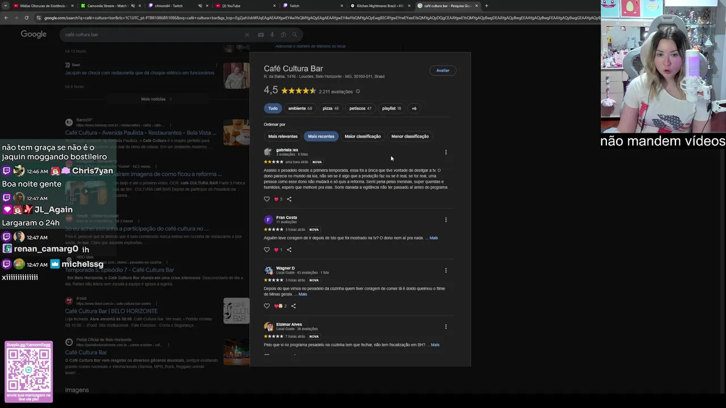Open options menu for Fran Costa review
The height and width of the screenshot is (408, 726).
click(446, 219)
